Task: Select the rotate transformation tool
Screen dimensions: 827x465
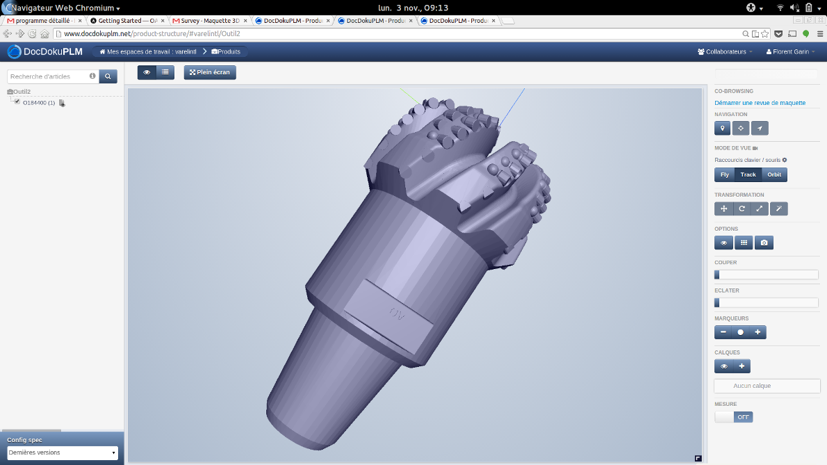Action: [x=742, y=209]
